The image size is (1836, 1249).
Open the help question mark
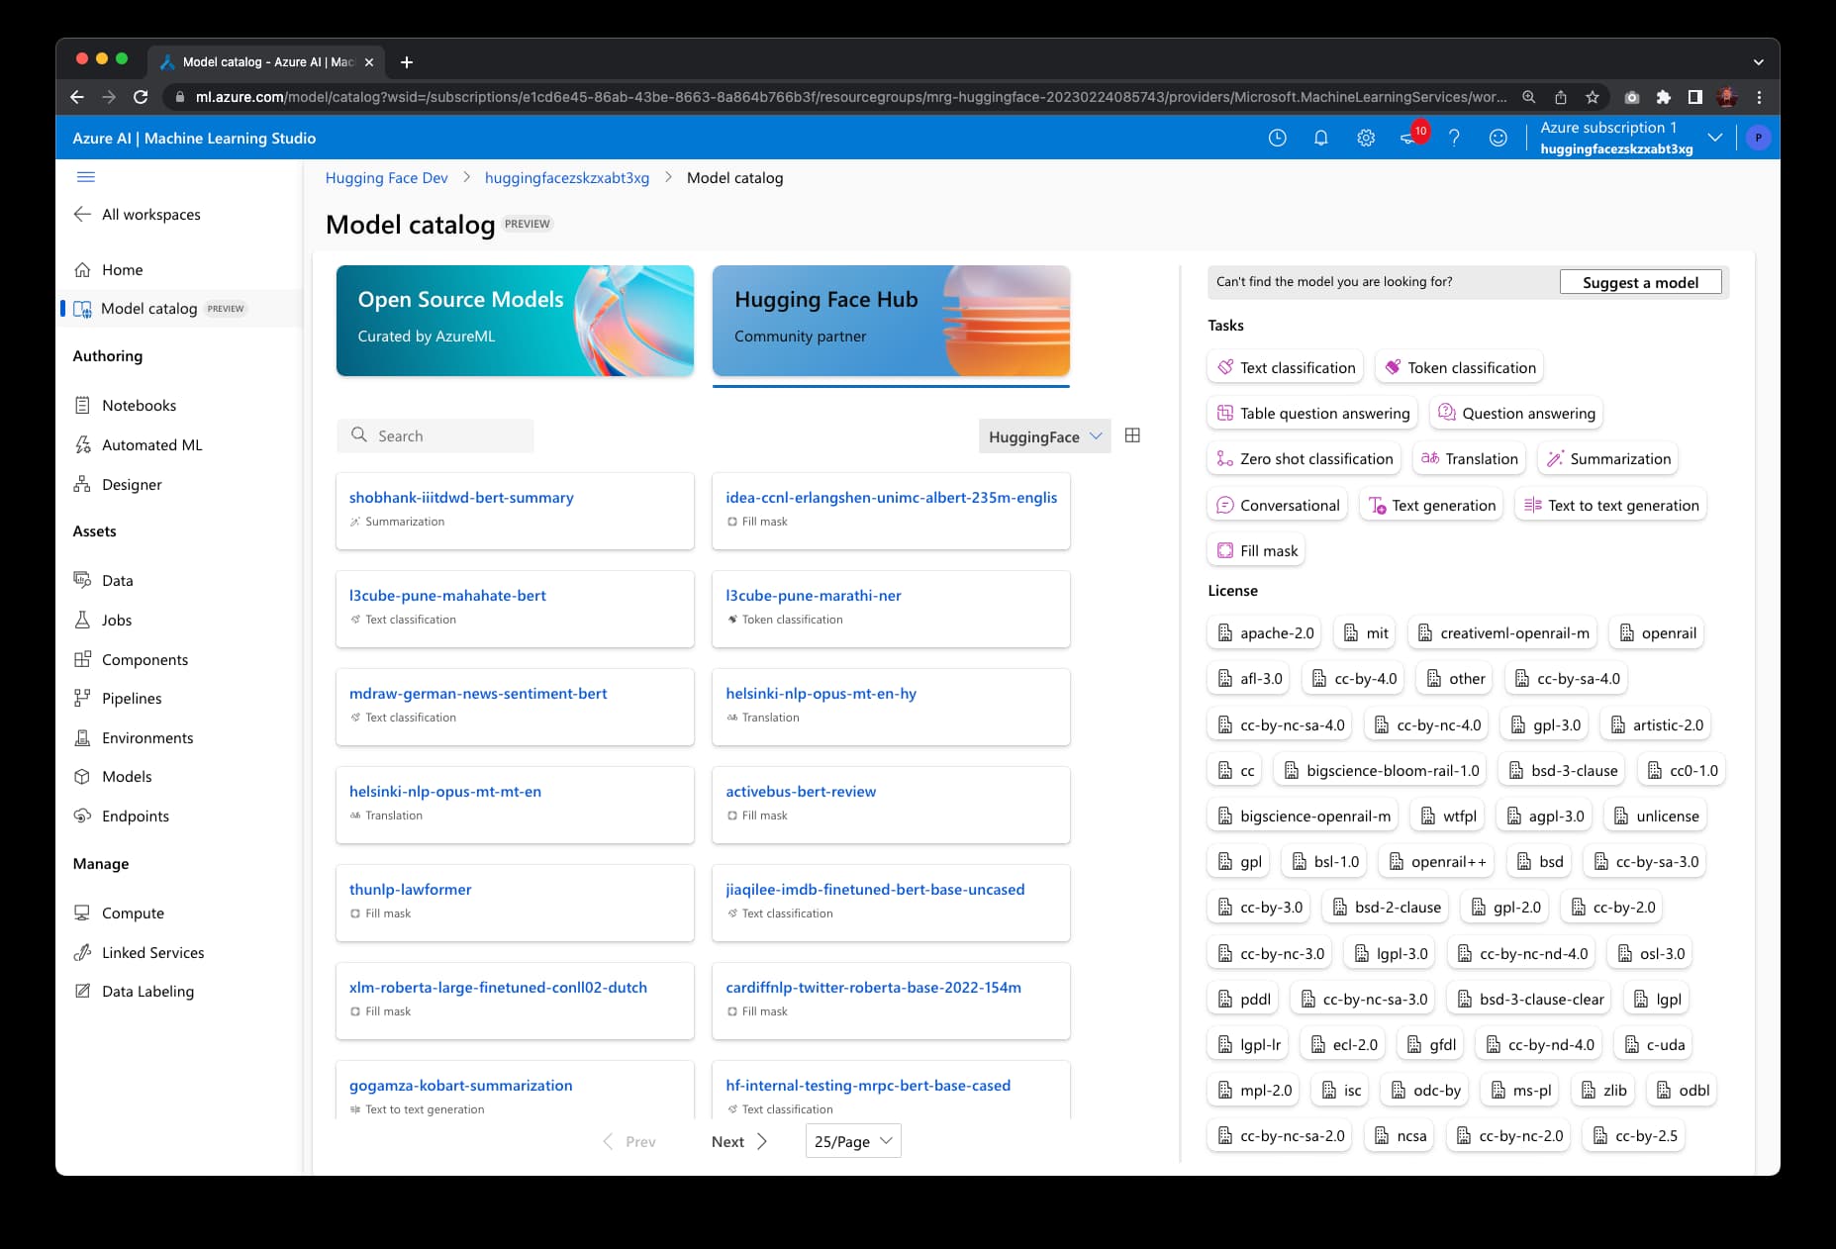coord(1454,139)
